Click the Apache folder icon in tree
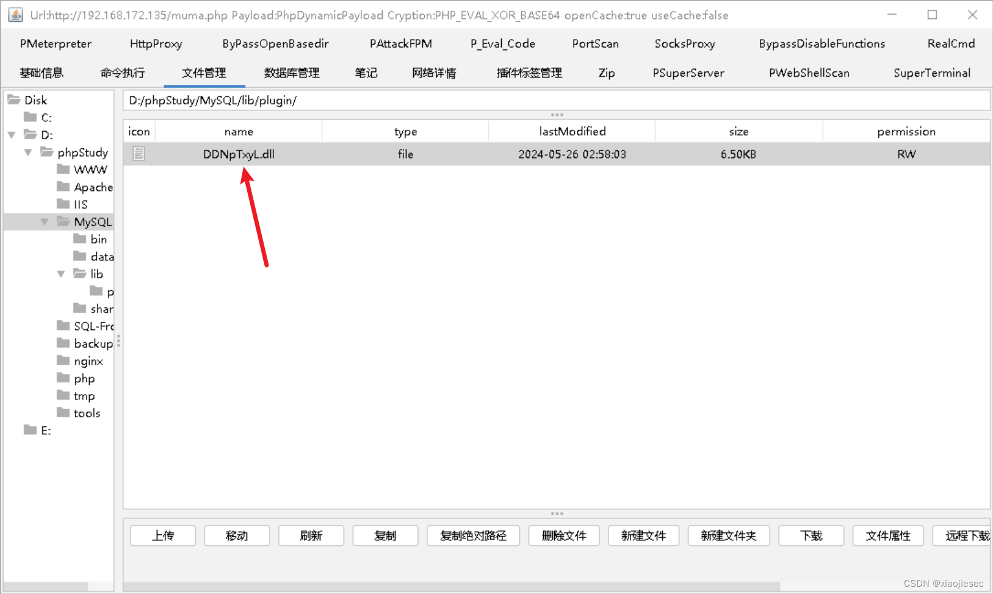The image size is (993, 594). tap(63, 187)
